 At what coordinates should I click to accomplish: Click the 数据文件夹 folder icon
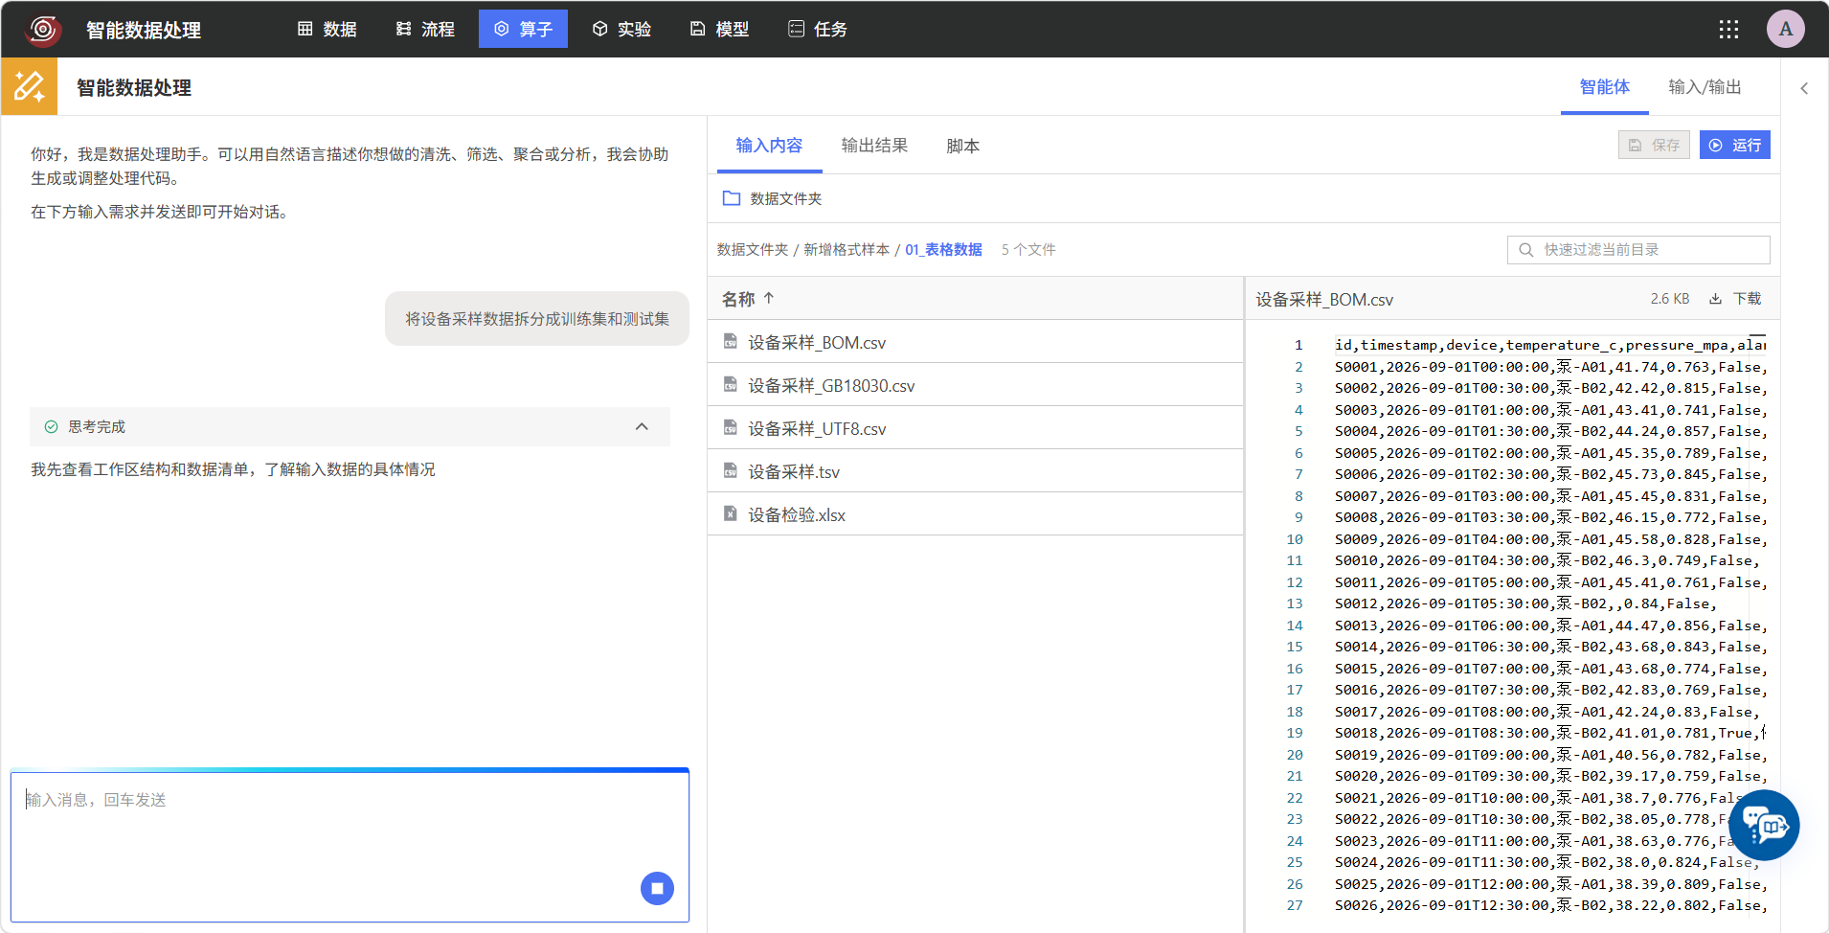pyautogui.click(x=732, y=198)
